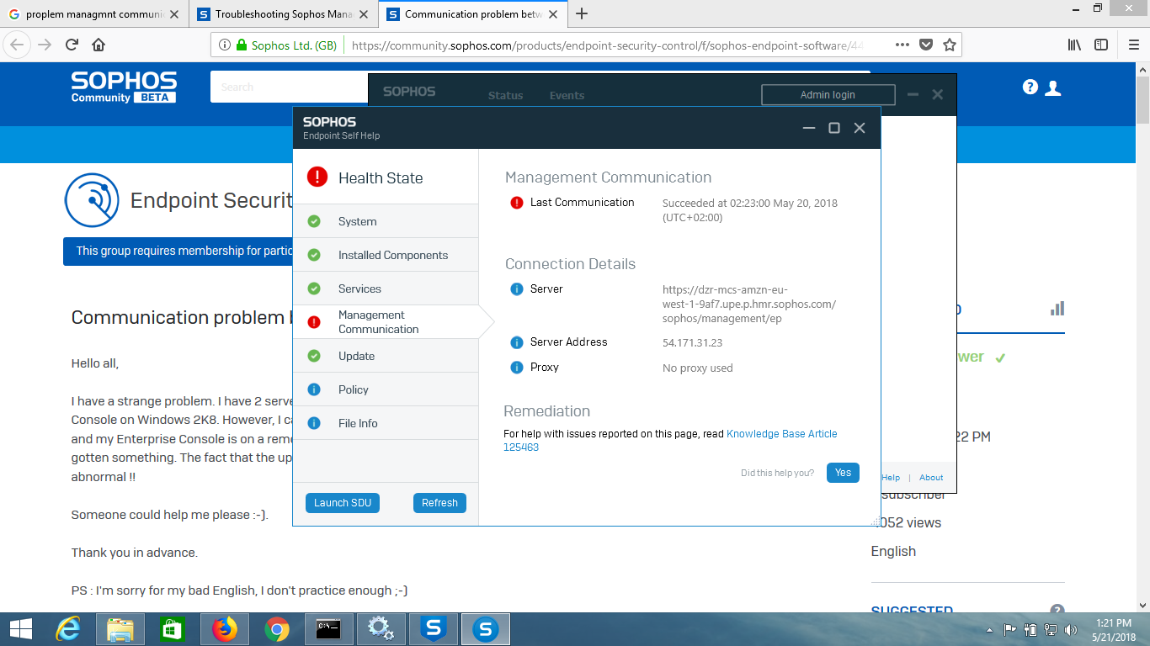The image size is (1150, 646).
Task: Open Health State overview in Self Help
Action: point(386,177)
